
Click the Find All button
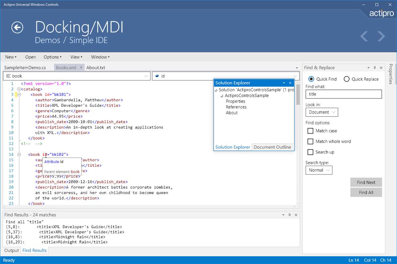click(x=366, y=193)
